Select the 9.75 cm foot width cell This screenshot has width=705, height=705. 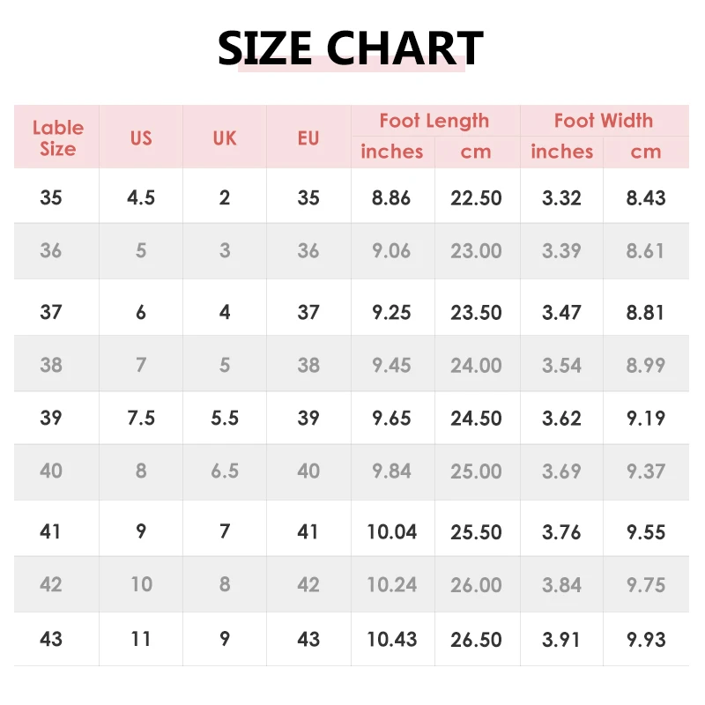click(645, 584)
